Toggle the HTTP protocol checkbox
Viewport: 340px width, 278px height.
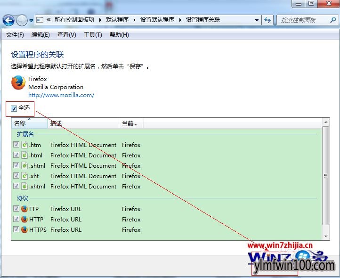pos(16,219)
